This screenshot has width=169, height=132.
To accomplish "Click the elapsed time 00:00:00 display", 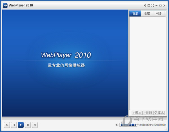I will tap(145, 125).
